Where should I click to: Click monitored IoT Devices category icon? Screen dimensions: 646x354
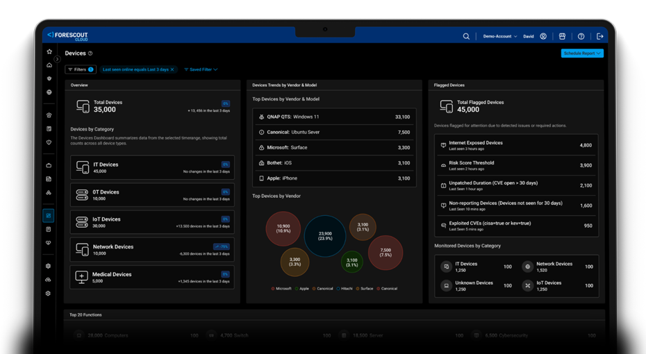(527, 285)
